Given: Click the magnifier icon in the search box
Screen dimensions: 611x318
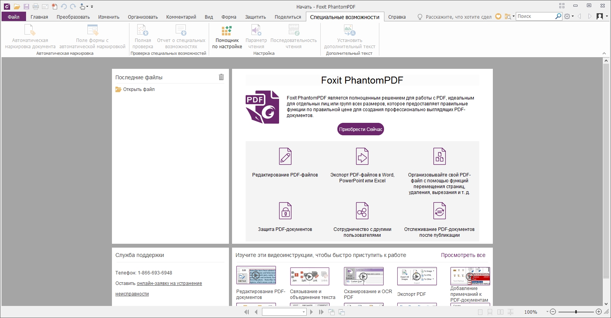Looking at the screenshot, I should pyautogui.click(x=559, y=16).
